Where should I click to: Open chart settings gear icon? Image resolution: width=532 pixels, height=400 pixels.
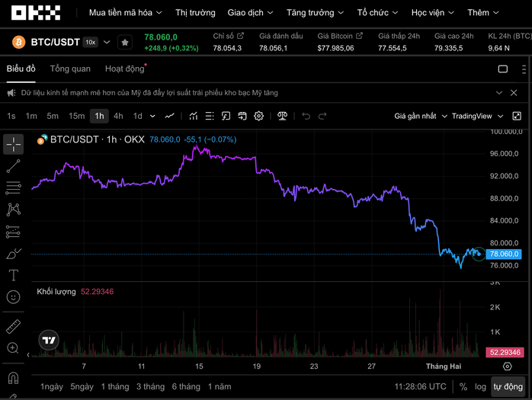[259, 116]
